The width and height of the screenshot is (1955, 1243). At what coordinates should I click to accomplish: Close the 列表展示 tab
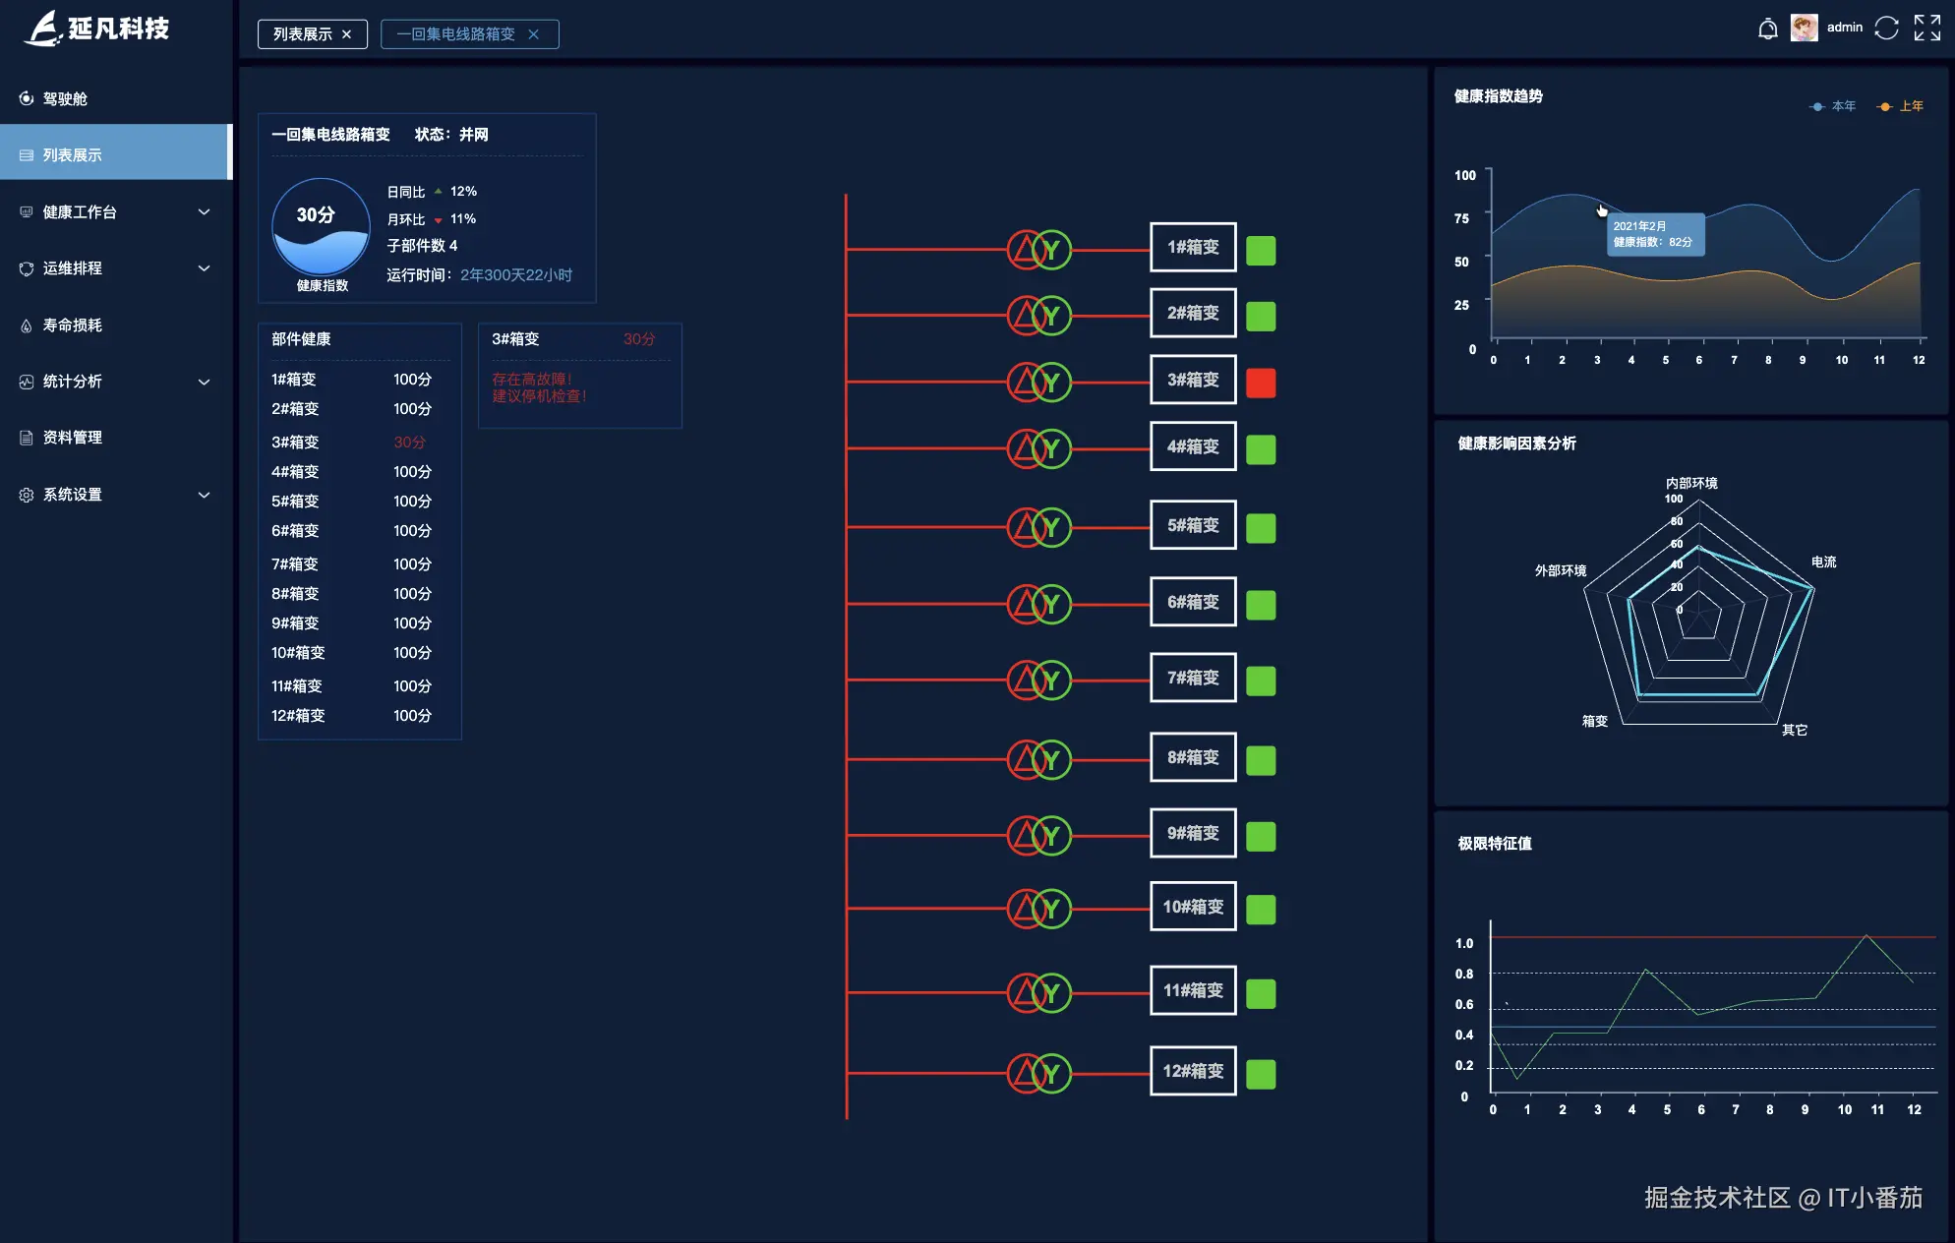pos(346,34)
